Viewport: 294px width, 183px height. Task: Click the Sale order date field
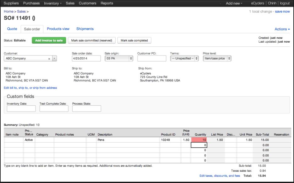(86, 58)
